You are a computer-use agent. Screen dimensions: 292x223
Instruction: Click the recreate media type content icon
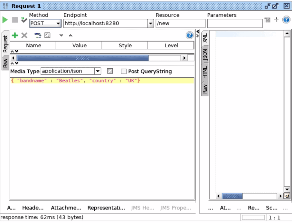110,71
